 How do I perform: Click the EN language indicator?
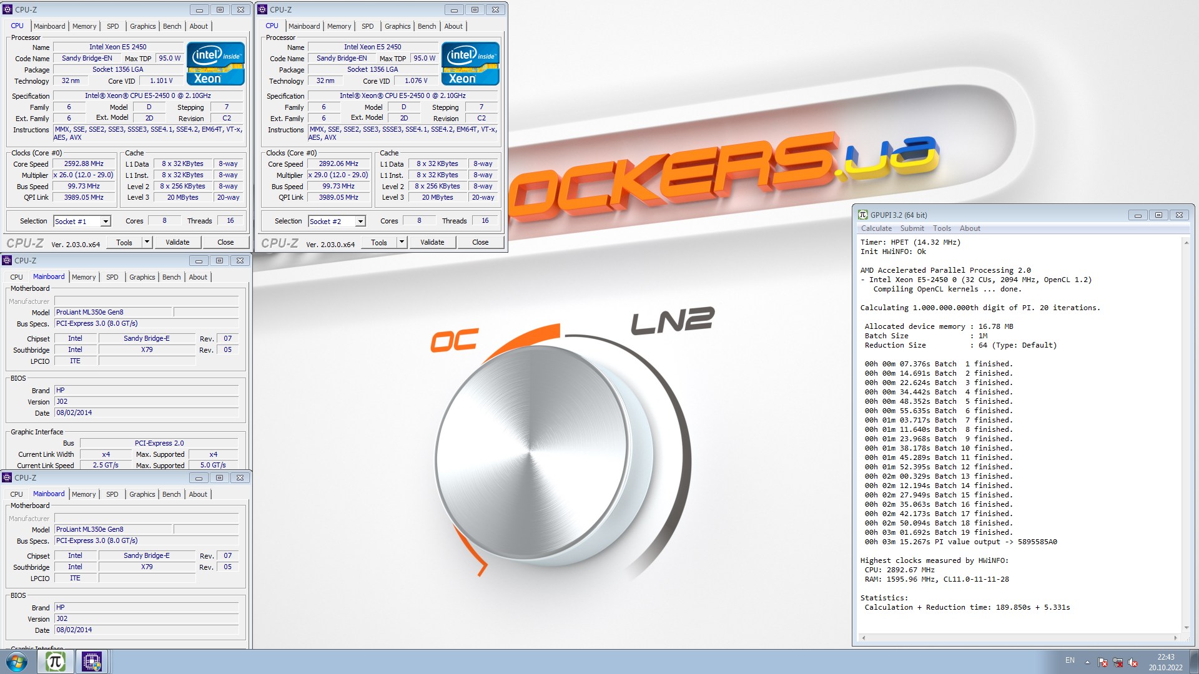point(1070,660)
